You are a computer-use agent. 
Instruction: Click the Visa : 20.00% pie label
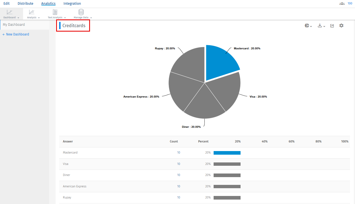(x=258, y=97)
